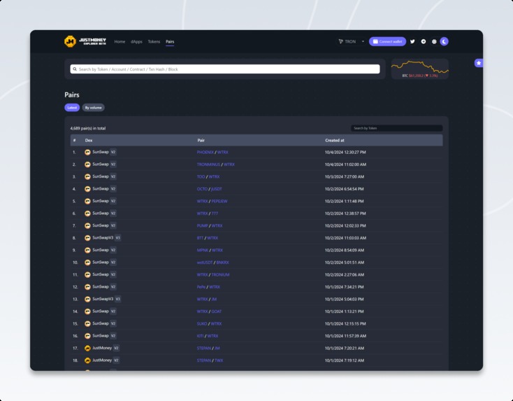Click the V2 badge in row 17
The width and height of the screenshot is (513, 401).
pos(116,349)
